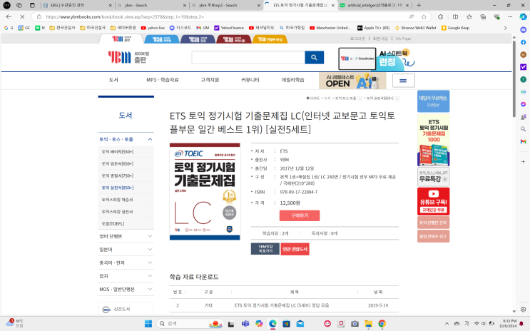Screen dimensions: 530x331
Task: Click the browser address bar URL
Action: coord(125,17)
